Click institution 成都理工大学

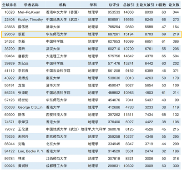pos(56,166)
